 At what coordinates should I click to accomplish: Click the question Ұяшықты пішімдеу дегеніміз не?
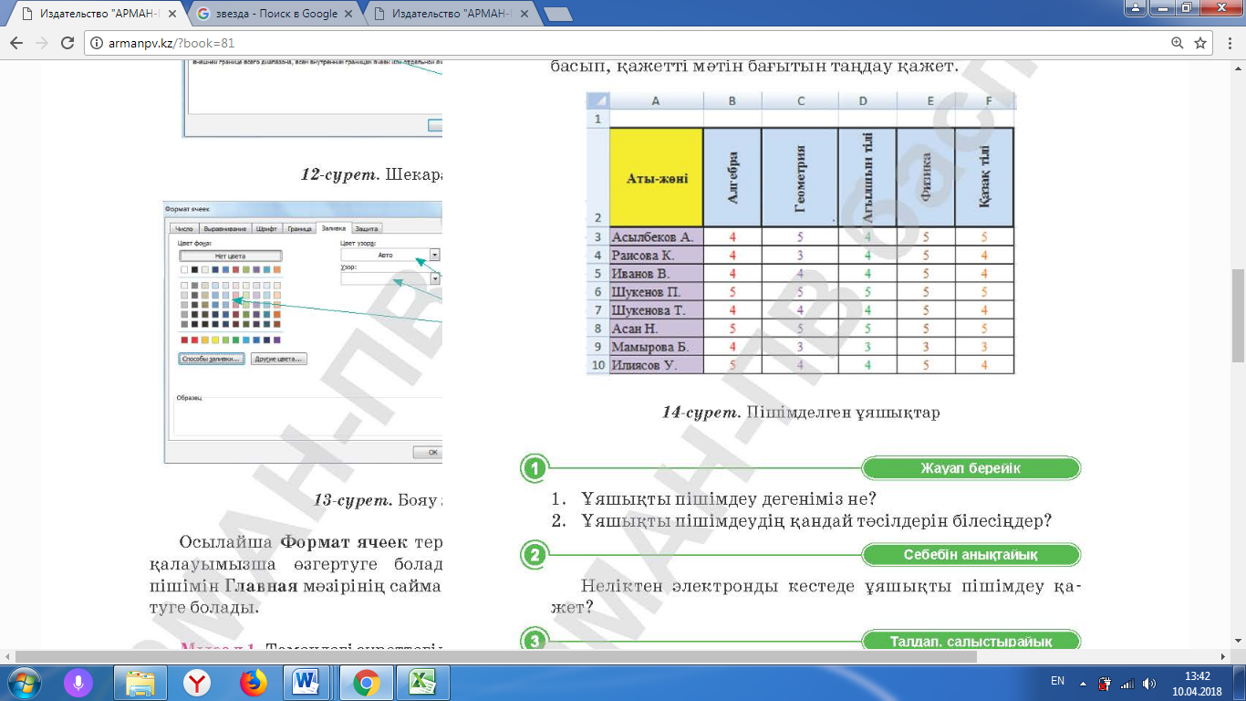click(728, 499)
